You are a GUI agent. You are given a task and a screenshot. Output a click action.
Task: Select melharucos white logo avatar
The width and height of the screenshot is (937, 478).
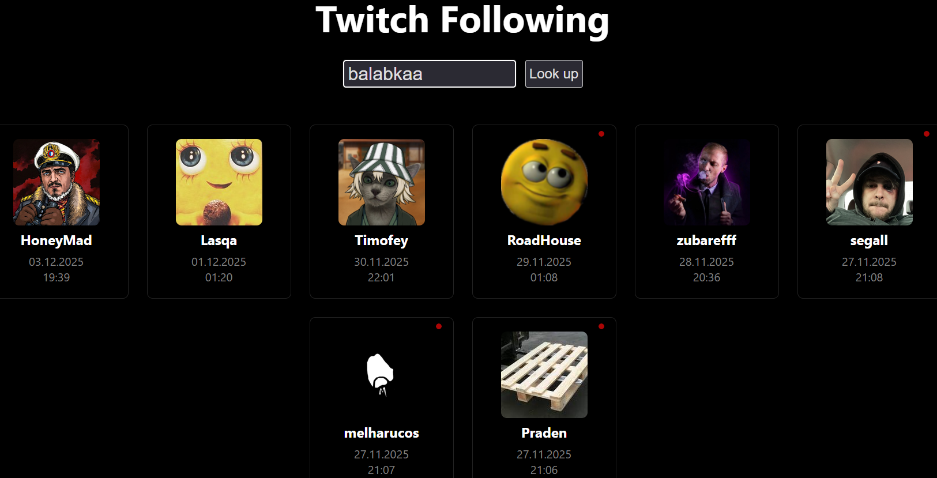click(x=382, y=375)
